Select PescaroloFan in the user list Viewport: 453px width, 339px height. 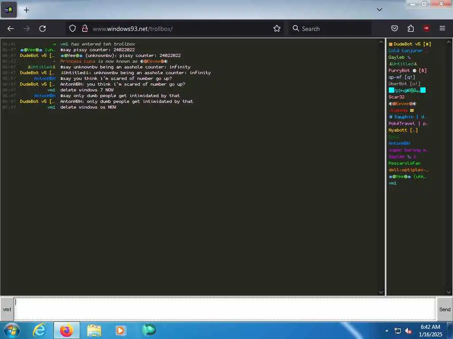tap(404, 163)
